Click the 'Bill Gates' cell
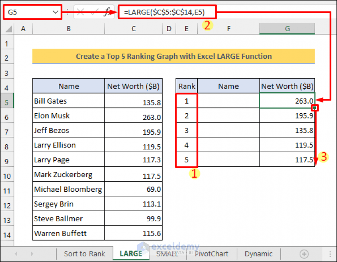This screenshot has height=262, width=337. 69,101
